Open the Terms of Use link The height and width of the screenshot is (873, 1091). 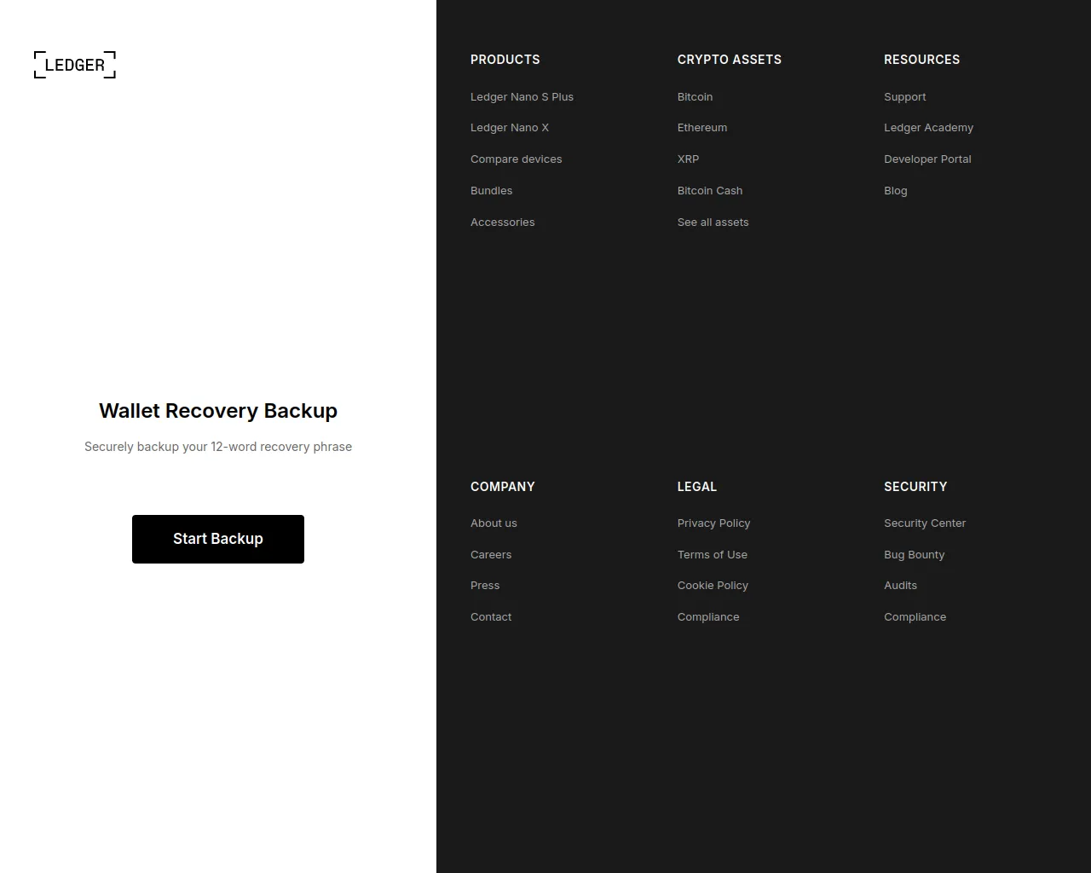[x=712, y=555]
